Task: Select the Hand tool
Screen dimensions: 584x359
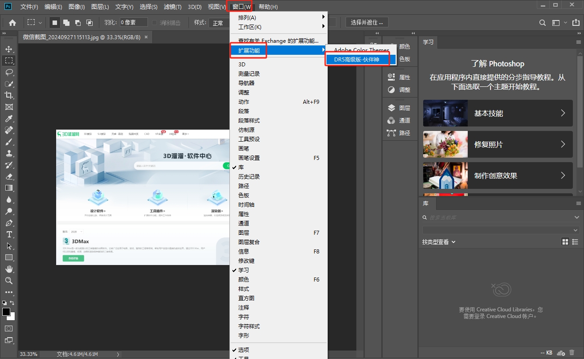Action: [9, 269]
